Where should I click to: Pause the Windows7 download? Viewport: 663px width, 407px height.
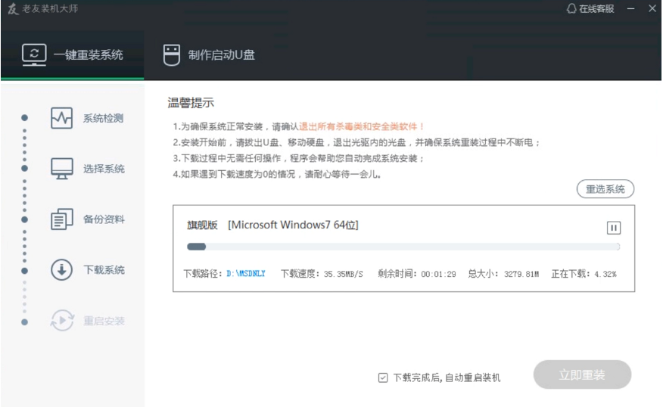(x=614, y=228)
